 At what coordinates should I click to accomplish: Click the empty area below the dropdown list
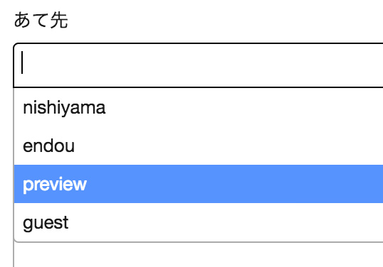click(x=199, y=255)
